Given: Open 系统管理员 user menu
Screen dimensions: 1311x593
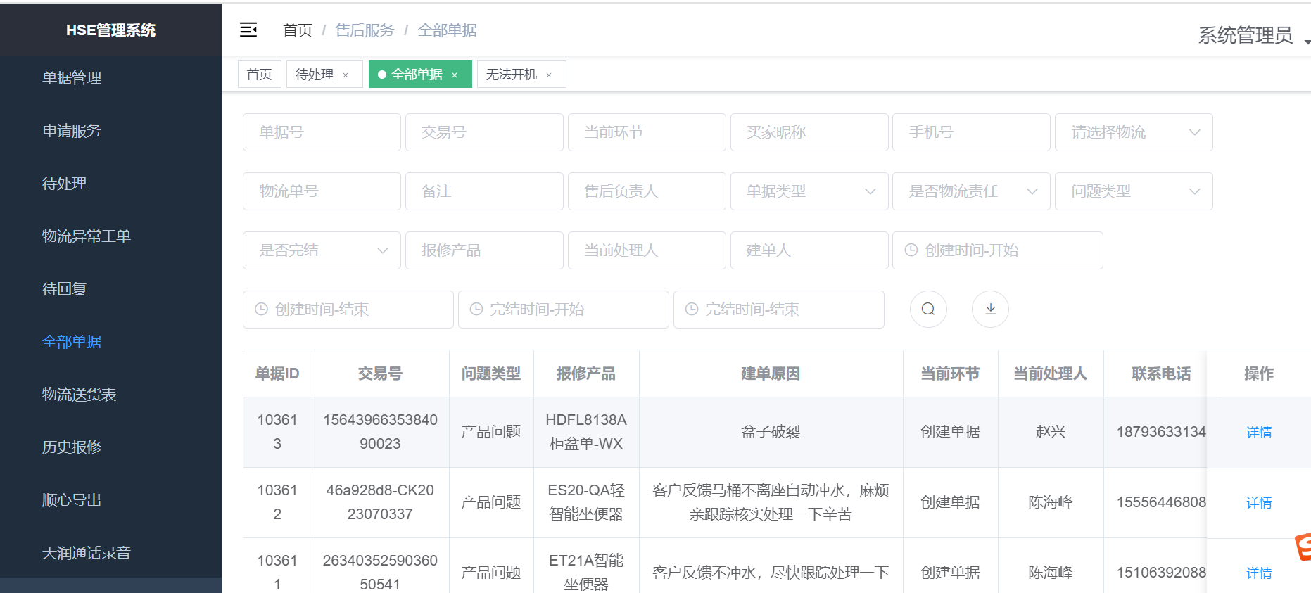Looking at the screenshot, I should click(1253, 35).
